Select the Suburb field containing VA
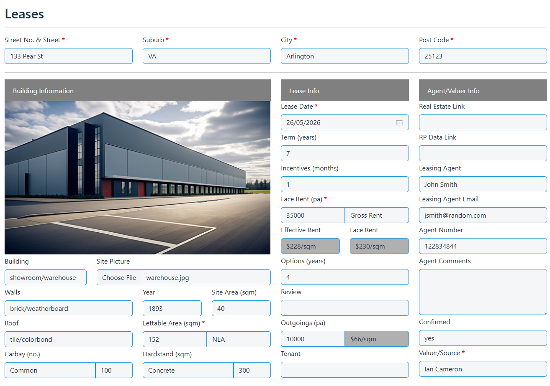 [x=207, y=56]
